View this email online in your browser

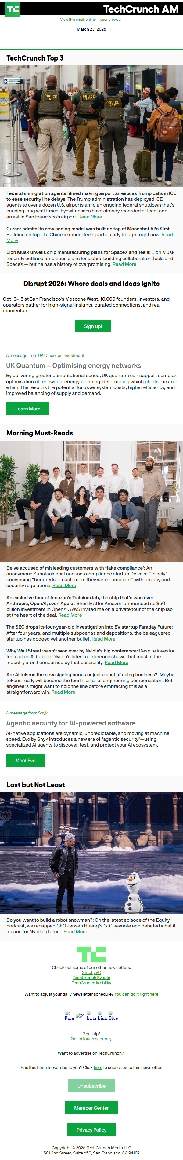tap(91, 20)
